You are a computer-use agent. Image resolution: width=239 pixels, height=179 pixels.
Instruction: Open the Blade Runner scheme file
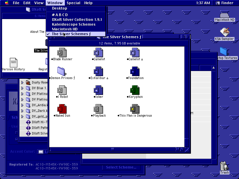click(62, 53)
